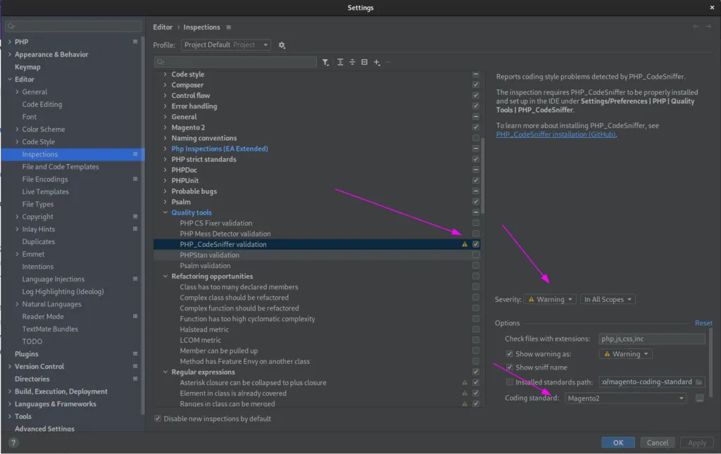Click the warning triangle next to PHP_CodeSniffer validation
Viewport: 721px width, 454px height.
click(x=465, y=244)
